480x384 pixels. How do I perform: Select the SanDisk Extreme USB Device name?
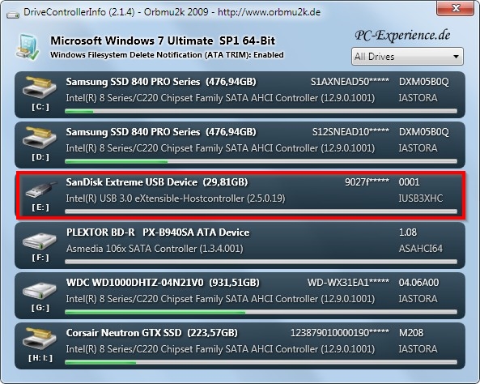pos(132,182)
